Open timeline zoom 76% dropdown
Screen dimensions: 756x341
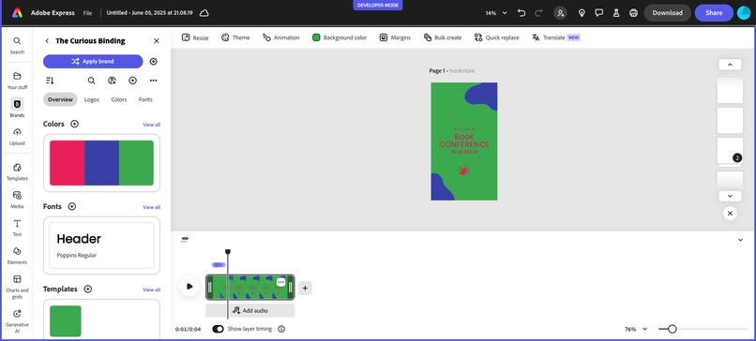tap(635, 330)
